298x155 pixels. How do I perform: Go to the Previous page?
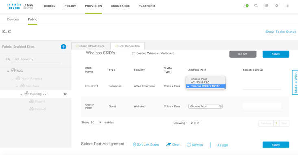tap(266, 123)
